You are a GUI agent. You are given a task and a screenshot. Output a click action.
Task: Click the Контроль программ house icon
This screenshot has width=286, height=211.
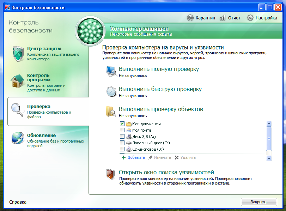coord(17,81)
